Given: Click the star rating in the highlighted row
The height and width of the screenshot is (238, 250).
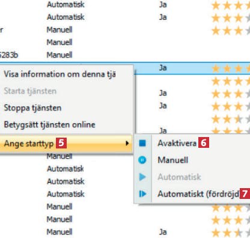Looking at the screenshot, I should click(x=231, y=69).
